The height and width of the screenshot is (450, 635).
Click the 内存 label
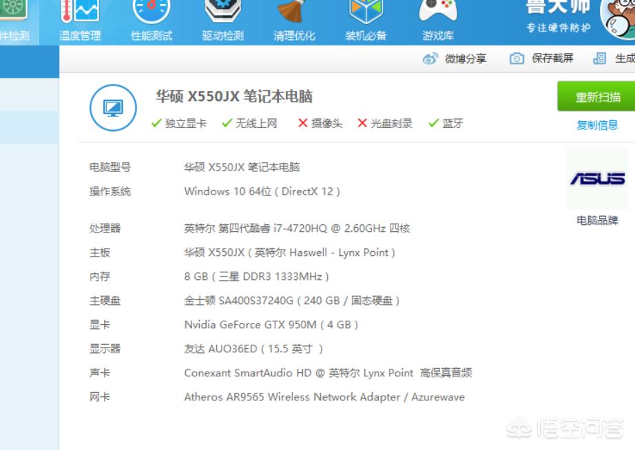pyautogui.click(x=100, y=277)
